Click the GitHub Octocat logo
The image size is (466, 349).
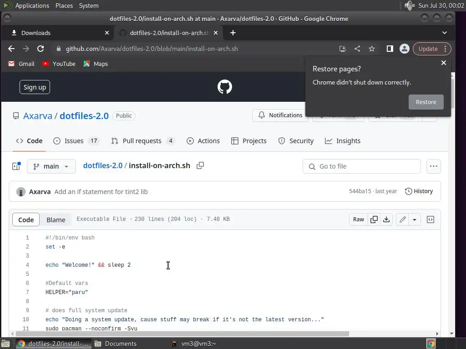coord(225,87)
